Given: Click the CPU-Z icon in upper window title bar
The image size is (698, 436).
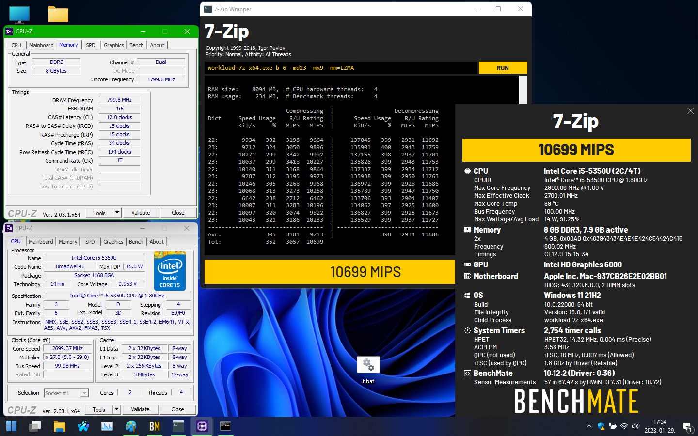Looking at the screenshot, I should (x=9, y=31).
